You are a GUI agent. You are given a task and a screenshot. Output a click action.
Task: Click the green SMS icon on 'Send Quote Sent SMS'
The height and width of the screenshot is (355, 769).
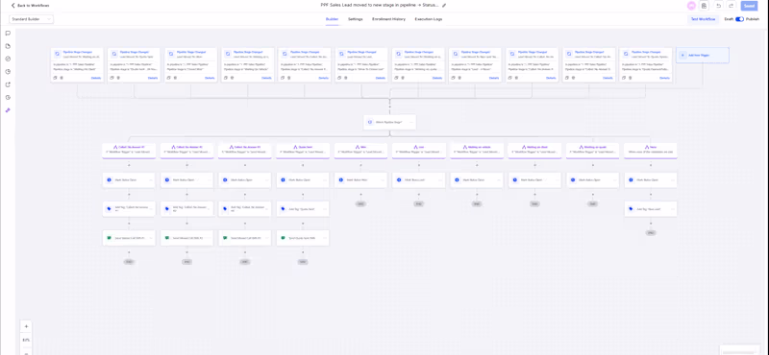tap(283, 238)
